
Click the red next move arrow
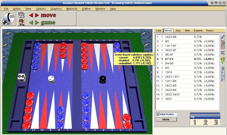[37, 15]
